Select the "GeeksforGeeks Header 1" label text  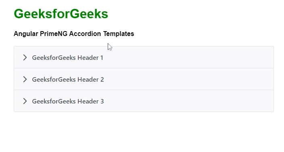click(67, 58)
